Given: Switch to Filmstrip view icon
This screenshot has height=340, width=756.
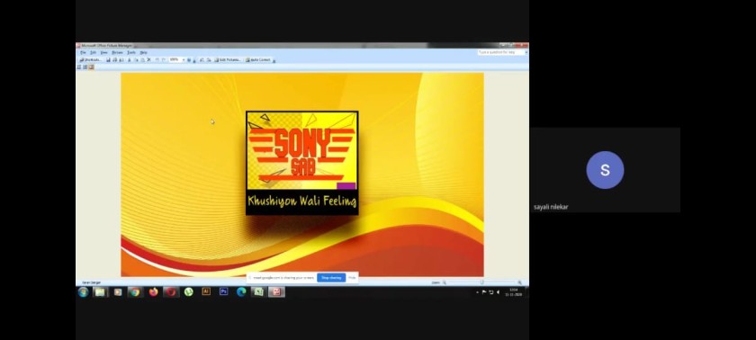Looking at the screenshot, I should pyautogui.click(x=85, y=67).
